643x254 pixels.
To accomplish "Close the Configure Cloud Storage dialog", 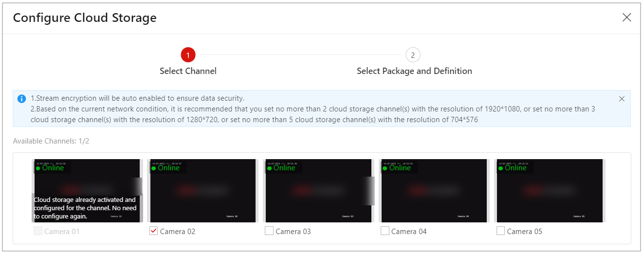I will 627,18.
